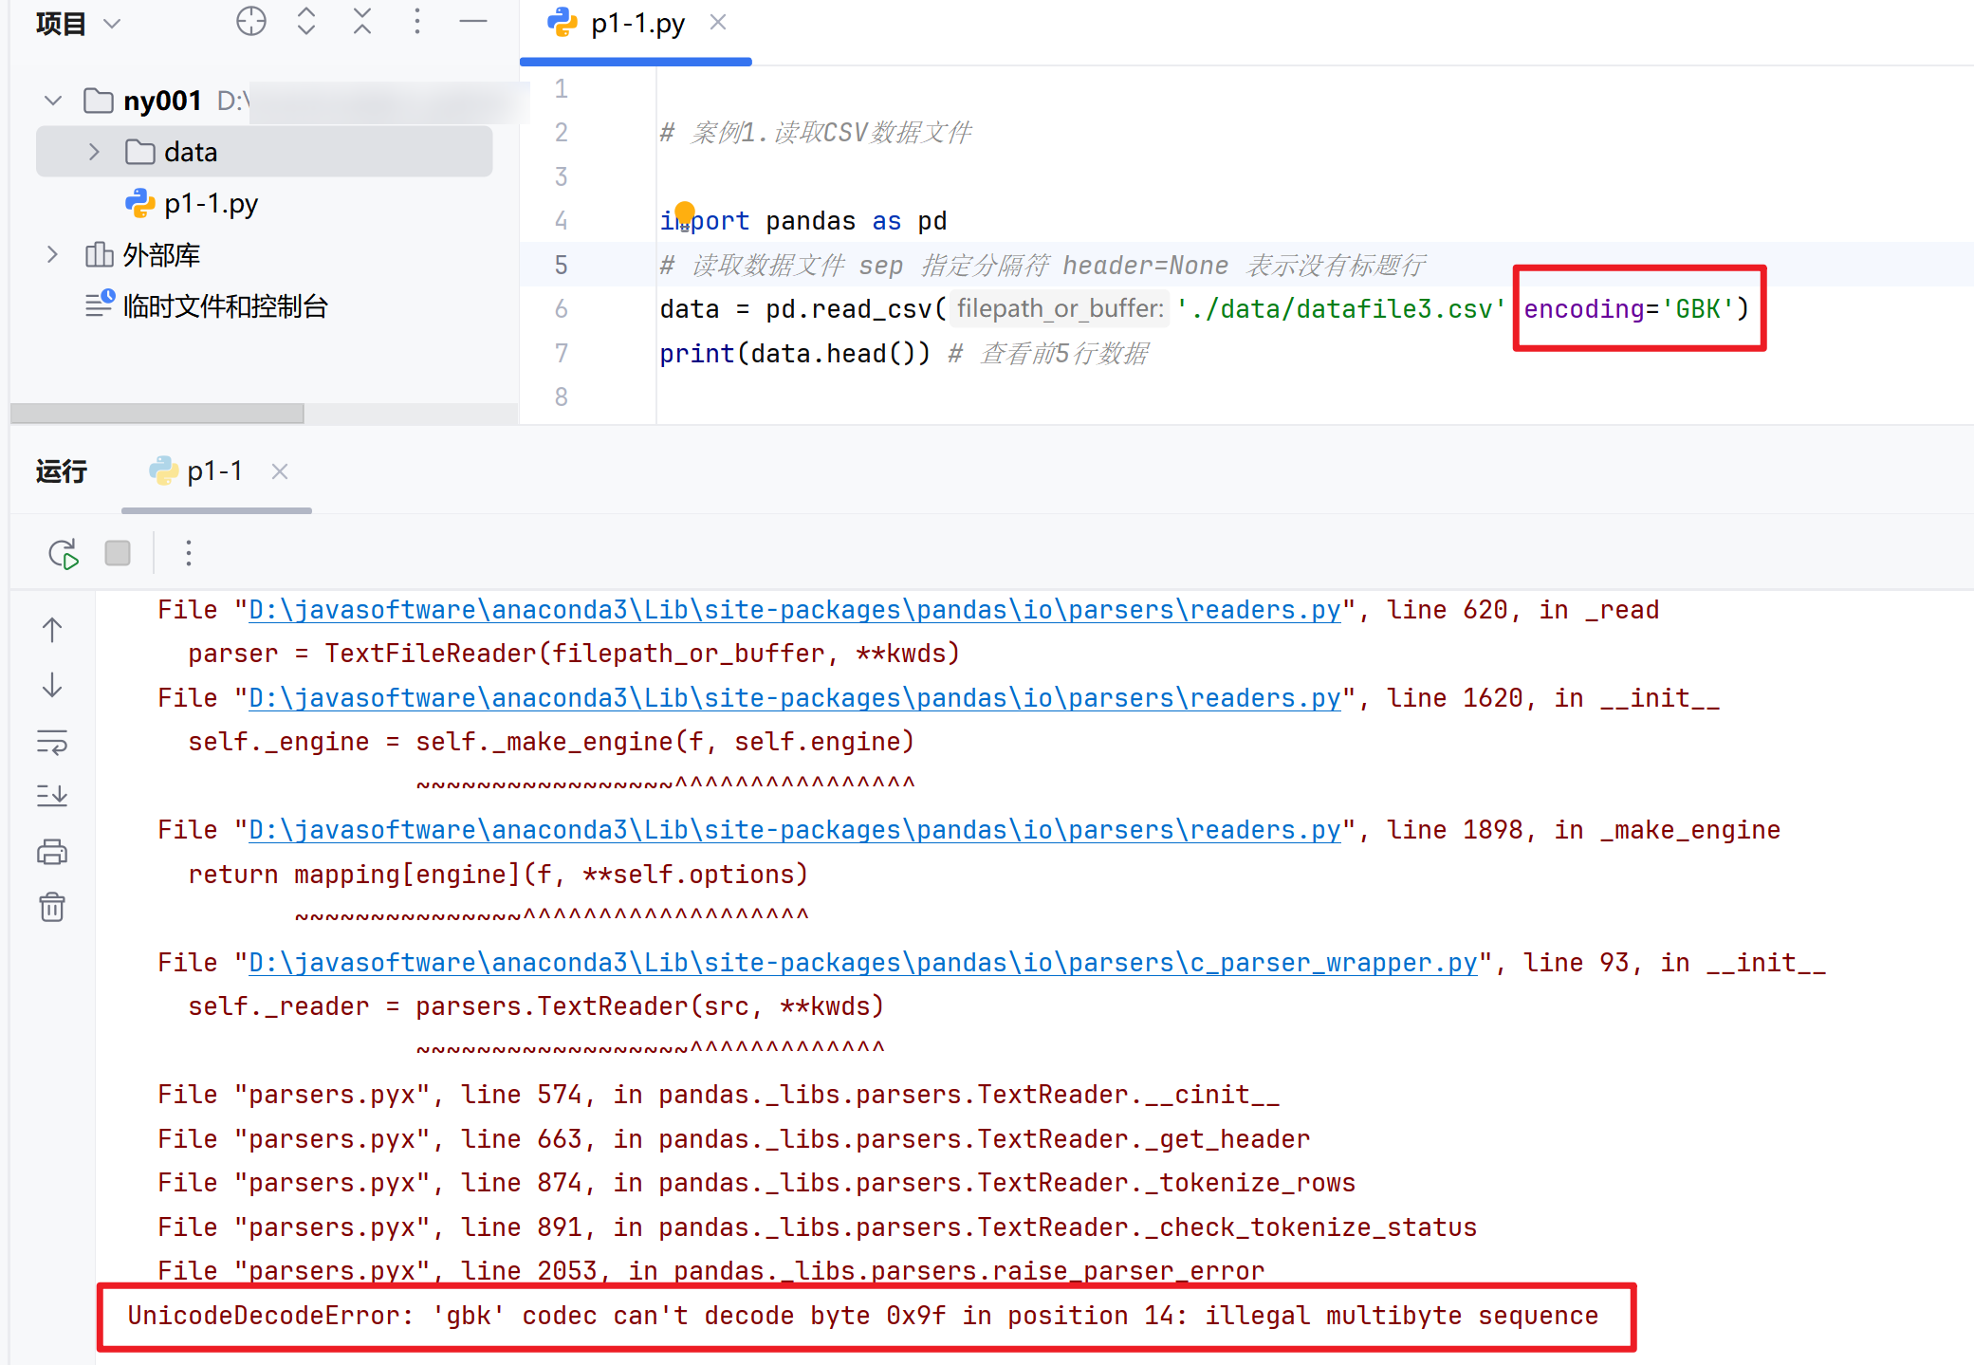Click the Select Opened File crosshair icon

251,21
